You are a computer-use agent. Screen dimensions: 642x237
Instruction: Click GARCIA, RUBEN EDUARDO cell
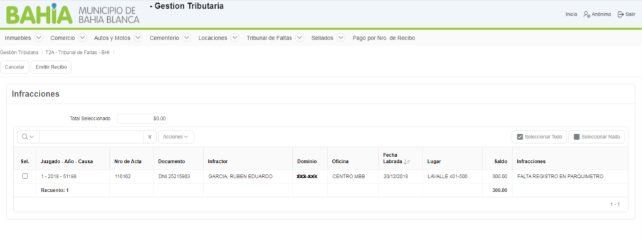[x=240, y=176]
